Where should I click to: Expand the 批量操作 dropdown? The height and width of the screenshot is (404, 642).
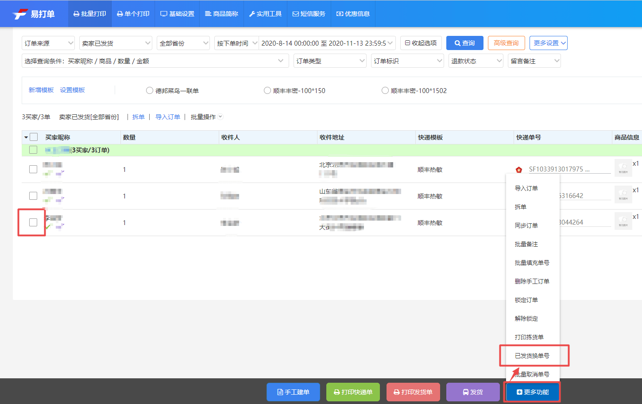pos(206,117)
